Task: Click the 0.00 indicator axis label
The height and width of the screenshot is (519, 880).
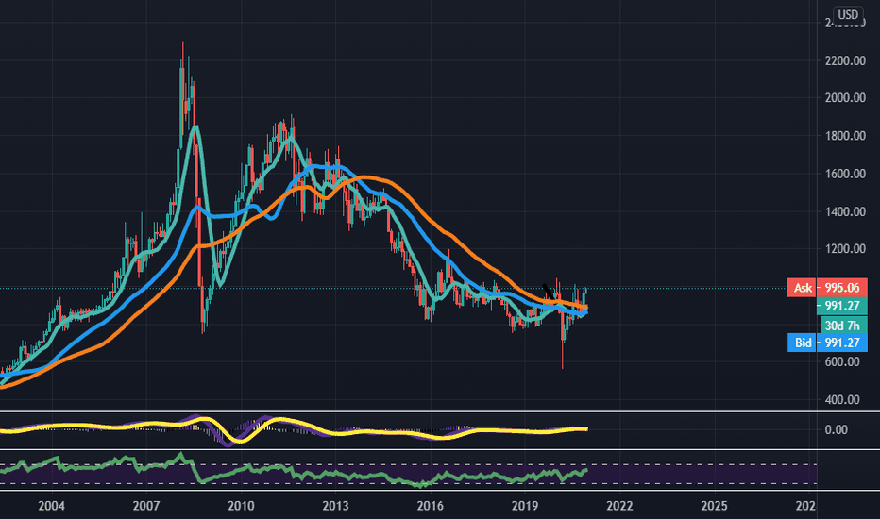Action: (837, 429)
